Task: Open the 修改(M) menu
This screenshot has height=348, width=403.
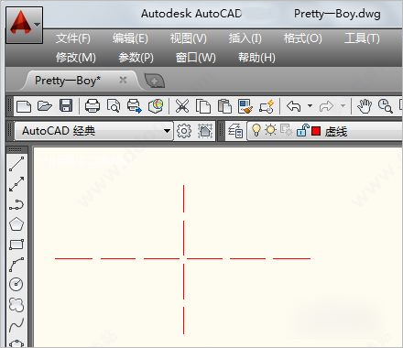Action: coord(76,58)
